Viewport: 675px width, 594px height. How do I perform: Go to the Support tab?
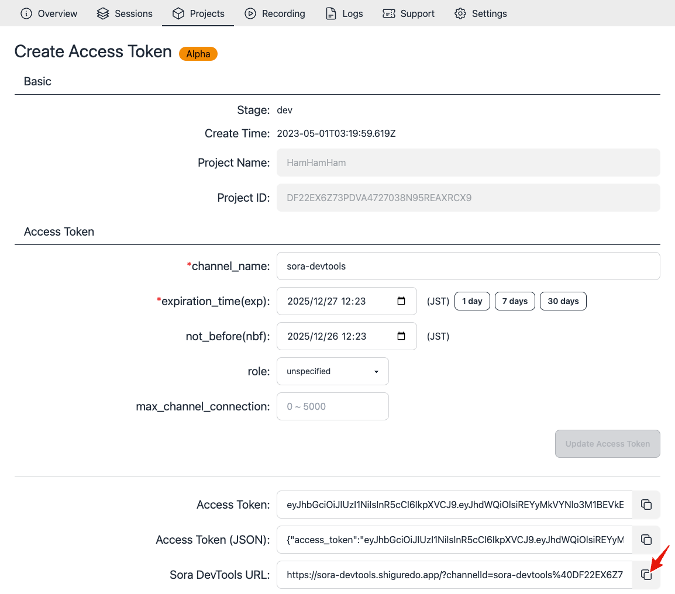point(408,13)
